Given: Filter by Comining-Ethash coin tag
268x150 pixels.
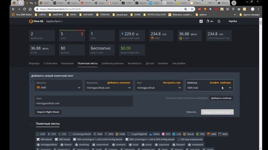Looking at the screenshot, I should (80, 134).
